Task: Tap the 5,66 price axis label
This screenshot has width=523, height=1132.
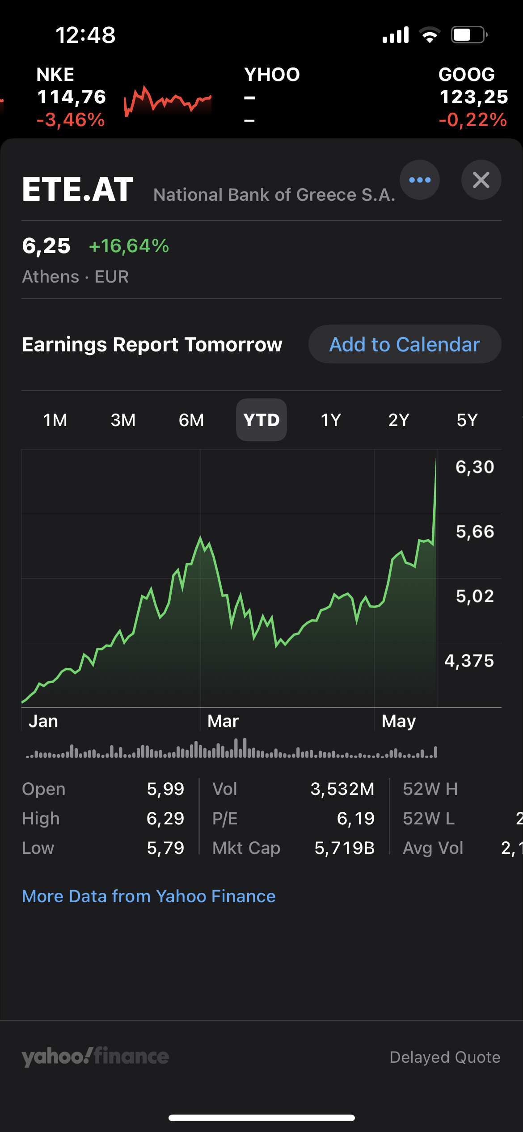Action: pos(475,532)
